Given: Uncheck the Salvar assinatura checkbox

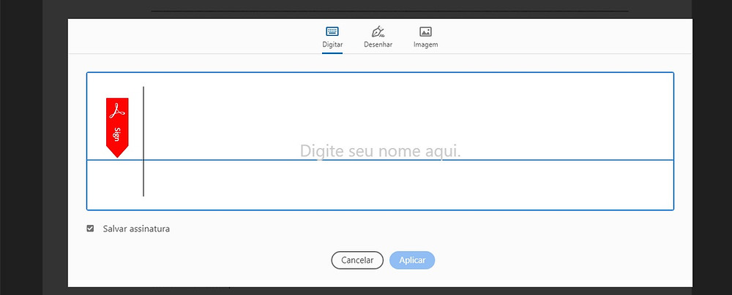Looking at the screenshot, I should coord(91,229).
